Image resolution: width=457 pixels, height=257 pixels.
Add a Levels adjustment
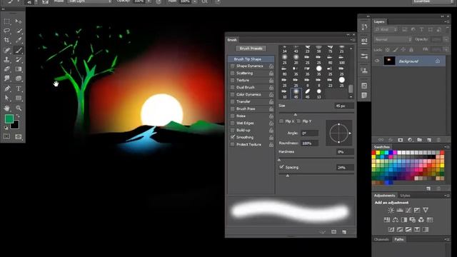(x=400, y=210)
